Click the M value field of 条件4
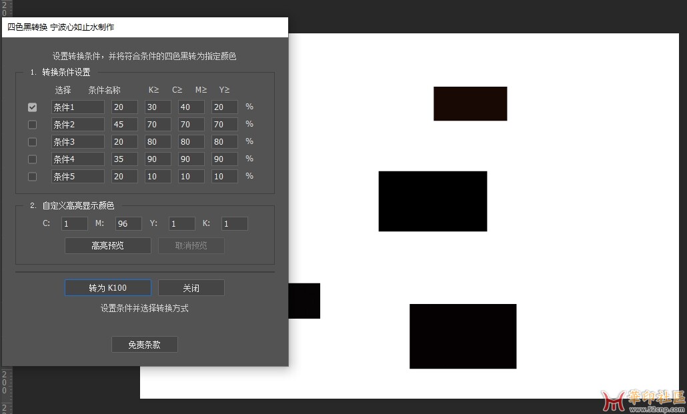 (191, 159)
